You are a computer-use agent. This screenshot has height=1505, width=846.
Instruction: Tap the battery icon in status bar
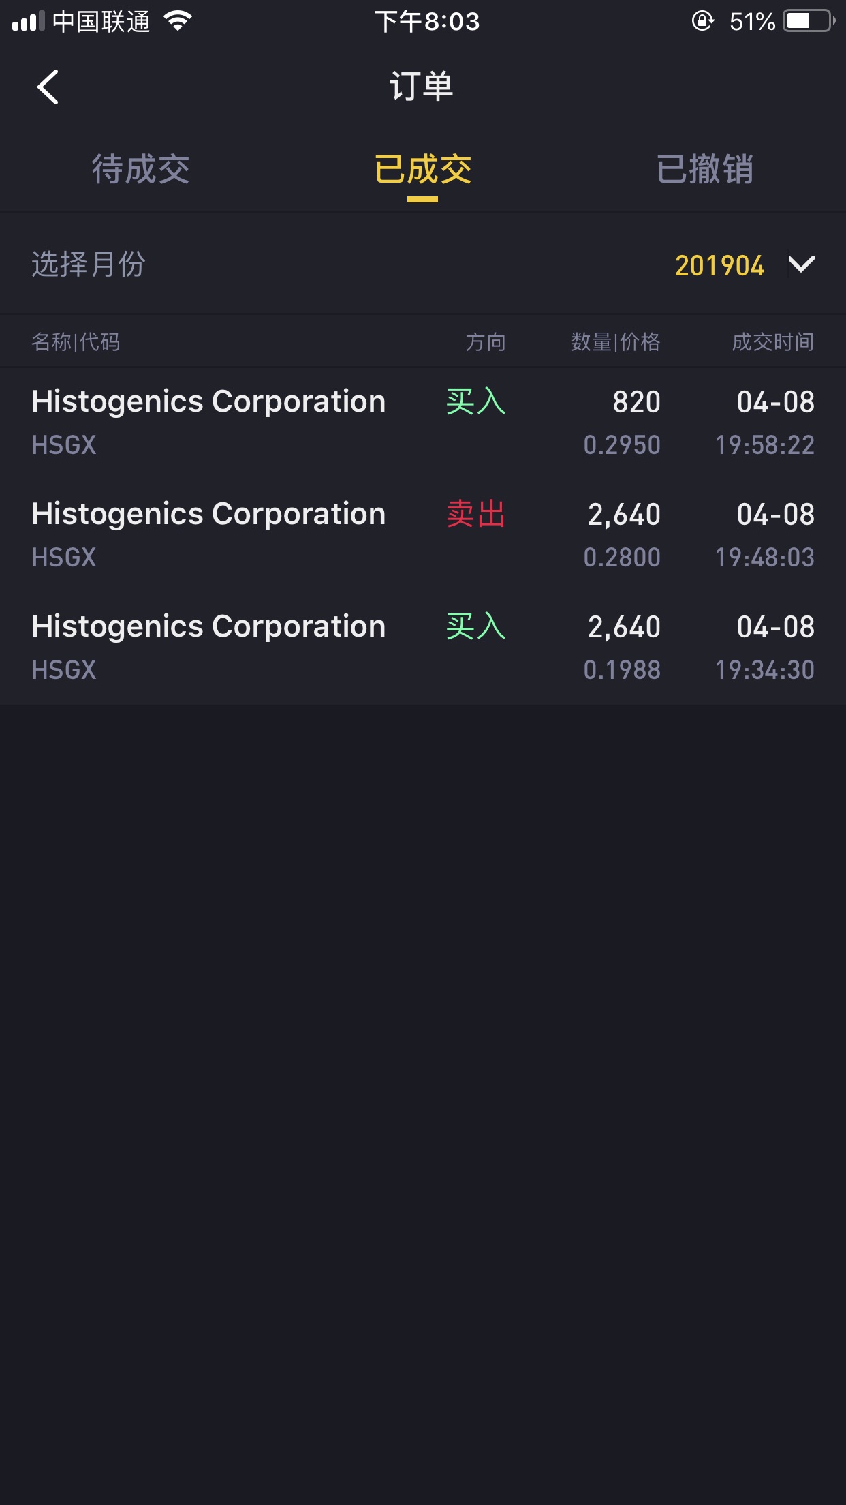(x=809, y=21)
